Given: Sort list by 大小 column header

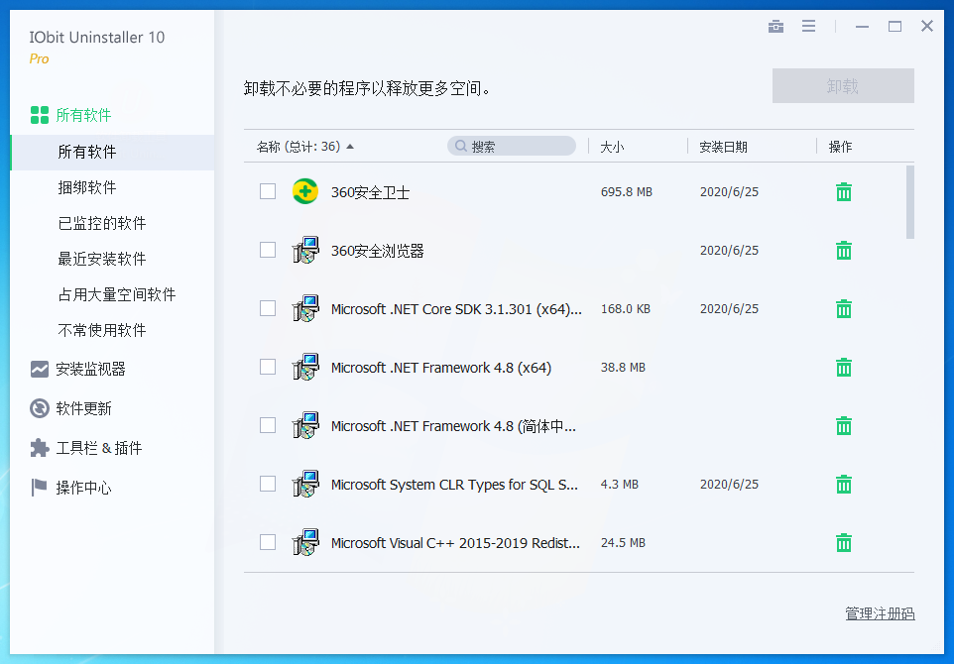Looking at the screenshot, I should tap(612, 147).
